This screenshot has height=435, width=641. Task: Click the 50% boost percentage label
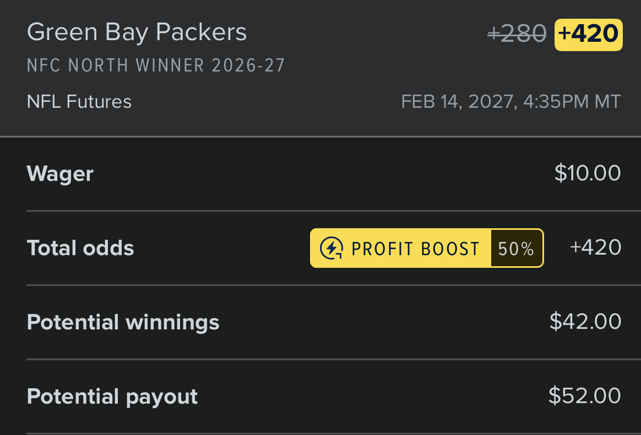pos(517,249)
